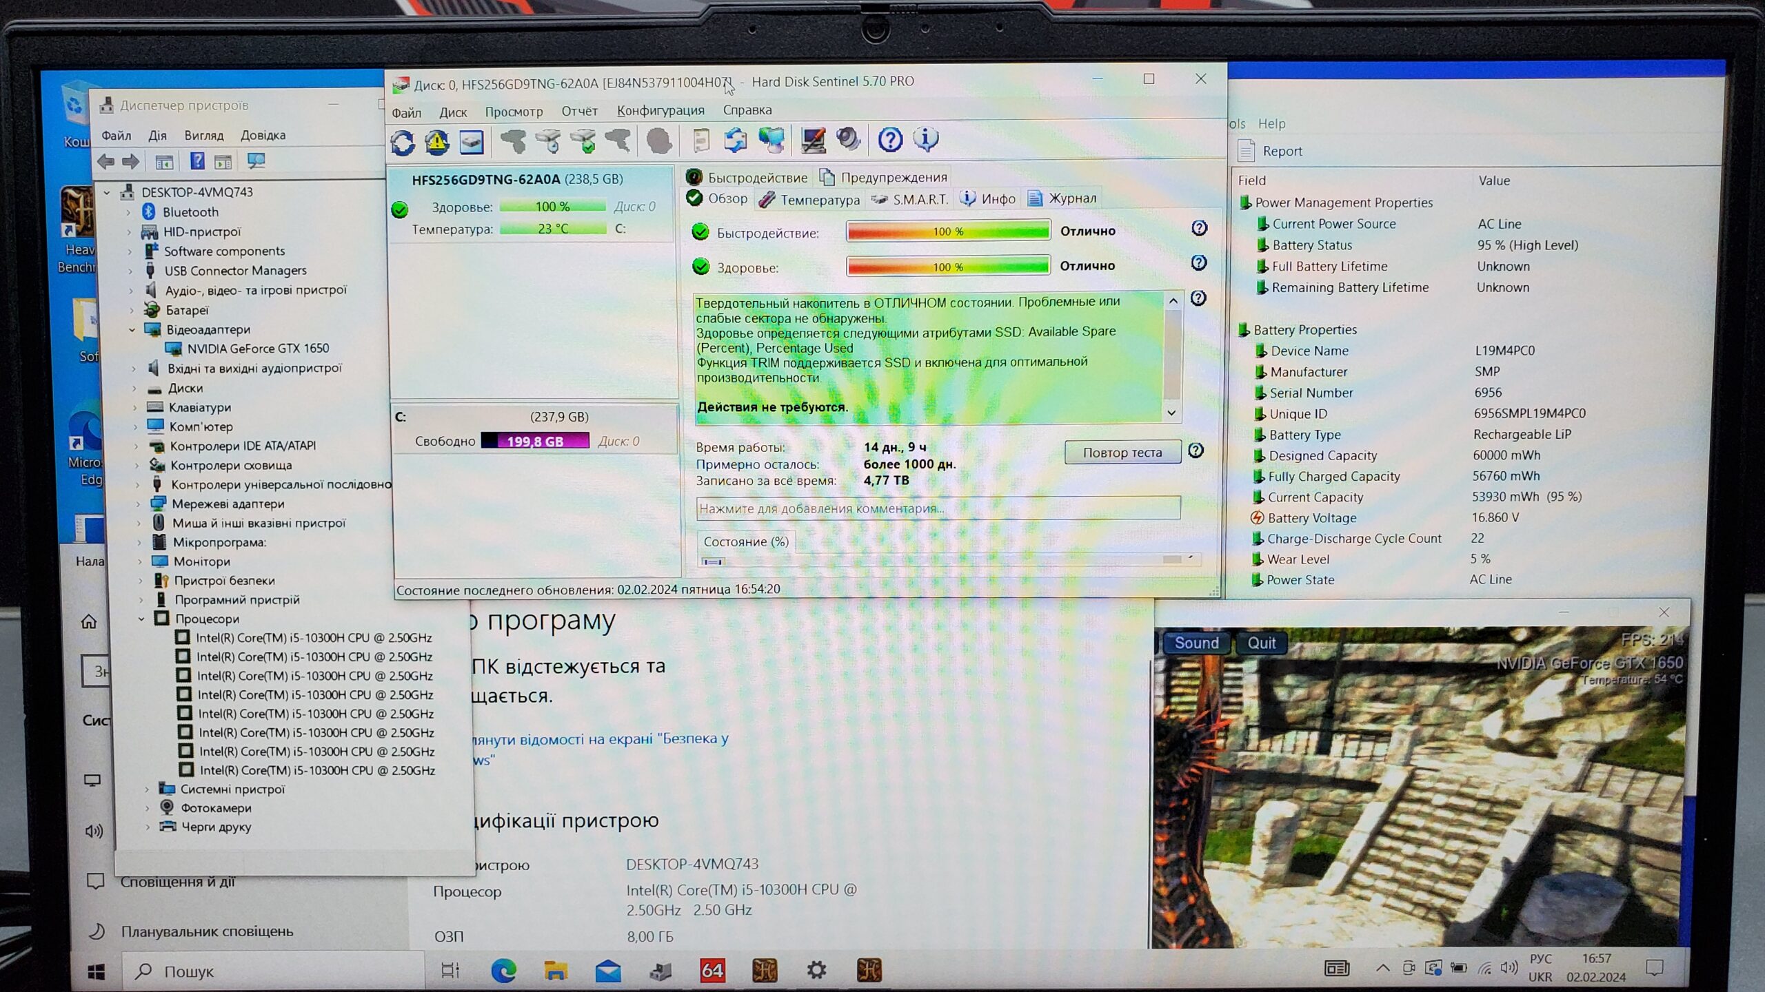This screenshot has width=1765, height=992.
Task: Open the Конфигурация menu
Action: tap(660, 110)
